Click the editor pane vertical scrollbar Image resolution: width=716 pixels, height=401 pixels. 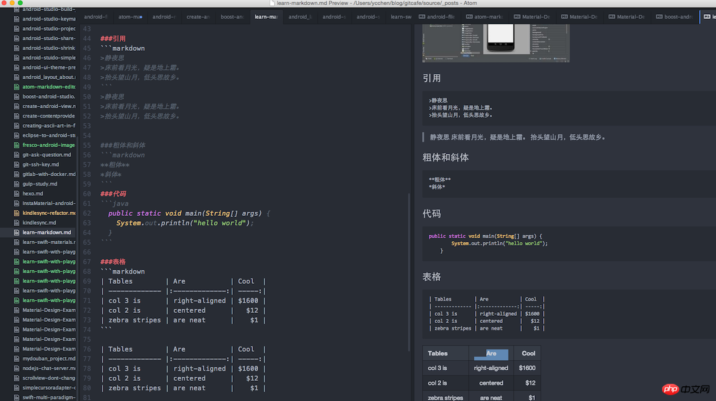tap(409, 271)
